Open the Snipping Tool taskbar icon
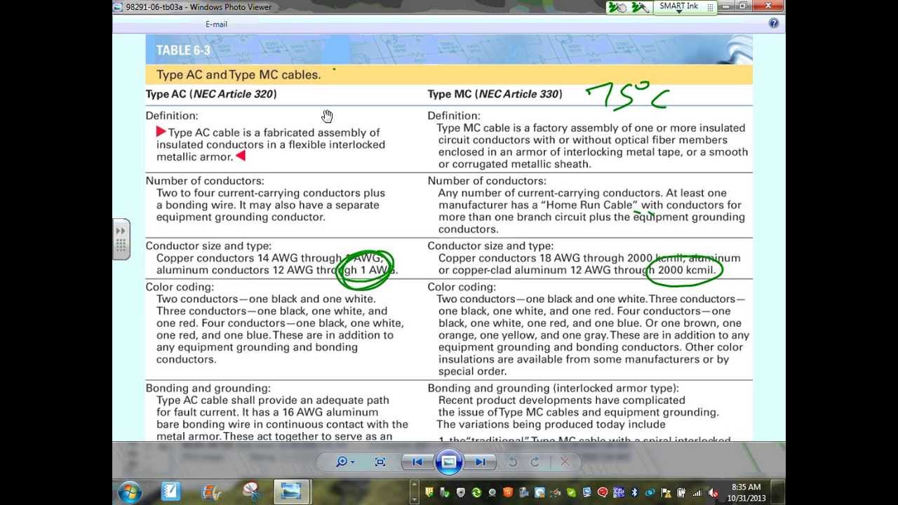Screen dimensions: 898x505 (x=251, y=492)
